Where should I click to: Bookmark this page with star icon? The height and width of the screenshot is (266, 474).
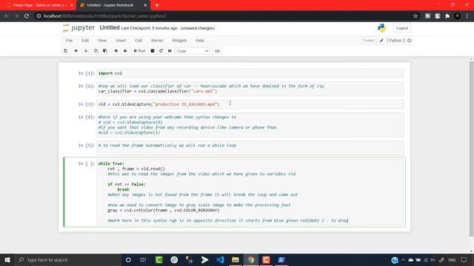pos(415,16)
